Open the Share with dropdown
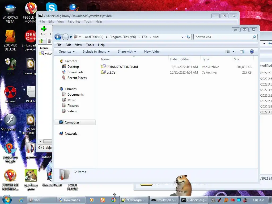 point(127,52)
